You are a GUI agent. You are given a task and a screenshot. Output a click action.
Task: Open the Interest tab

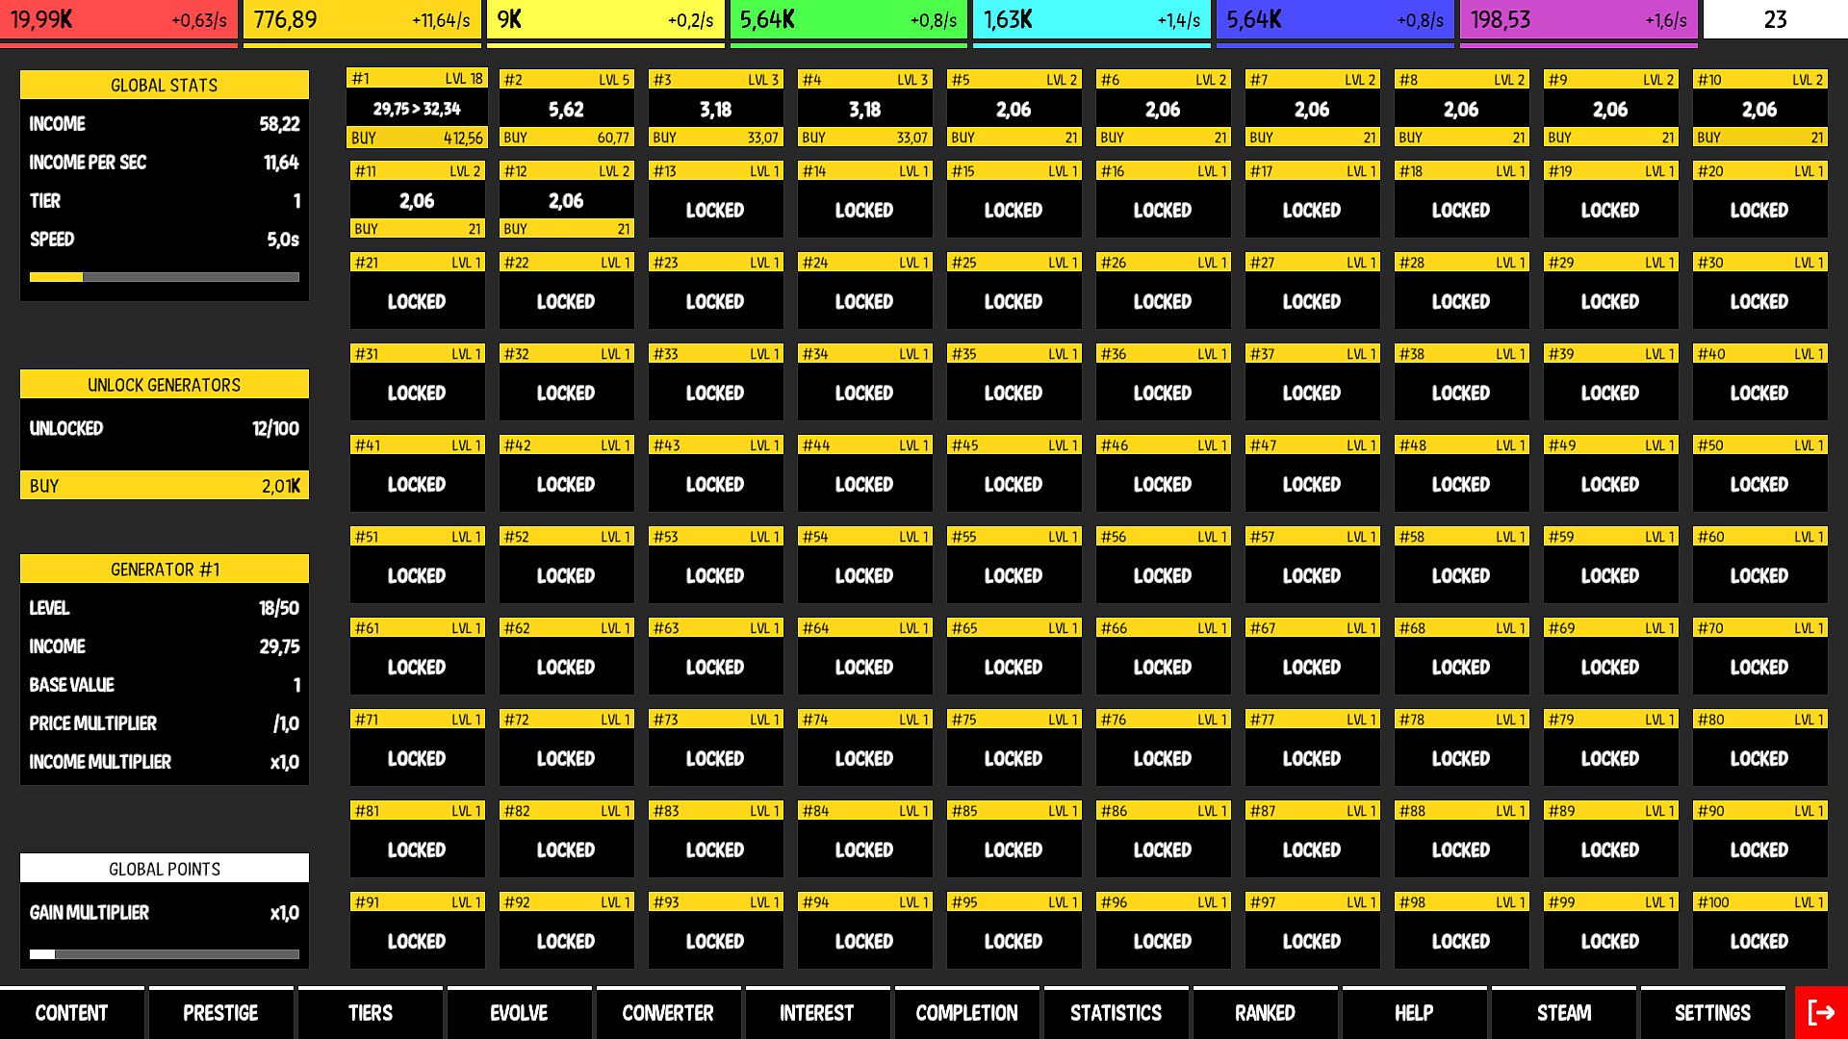817,1013
